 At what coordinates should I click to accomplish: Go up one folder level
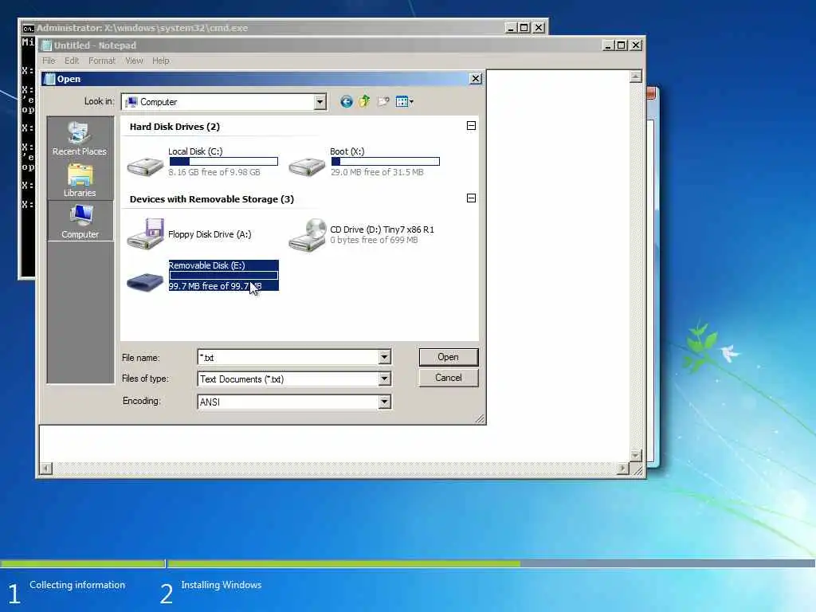pos(364,101)
